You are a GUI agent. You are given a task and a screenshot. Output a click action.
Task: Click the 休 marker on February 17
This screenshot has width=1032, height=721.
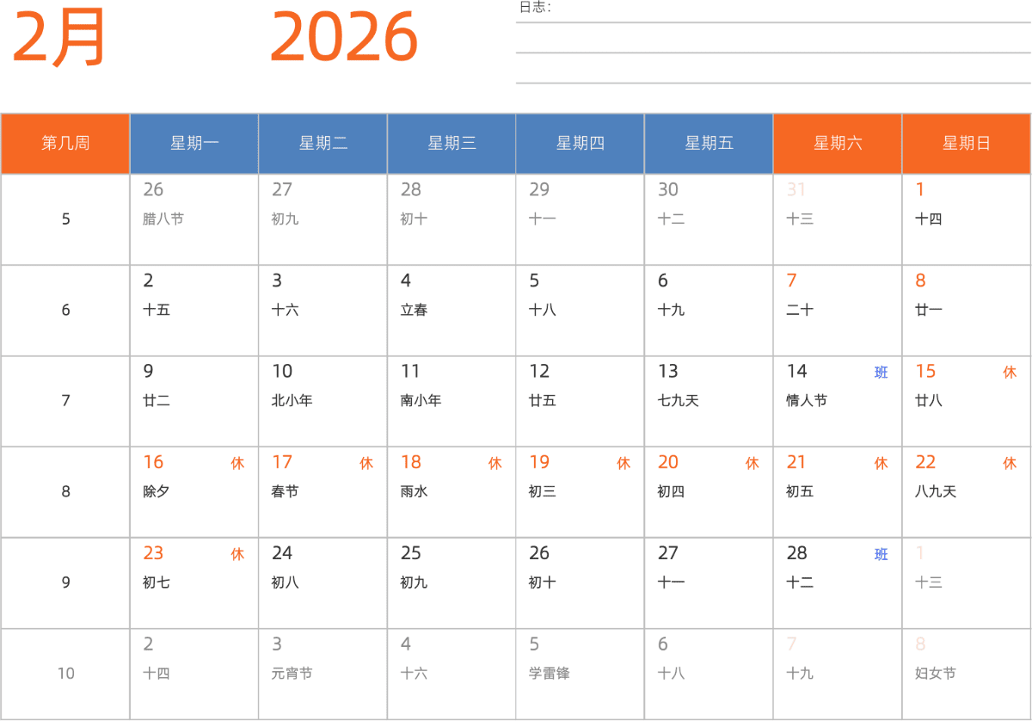pyautogui.click(x=366, y=464)
